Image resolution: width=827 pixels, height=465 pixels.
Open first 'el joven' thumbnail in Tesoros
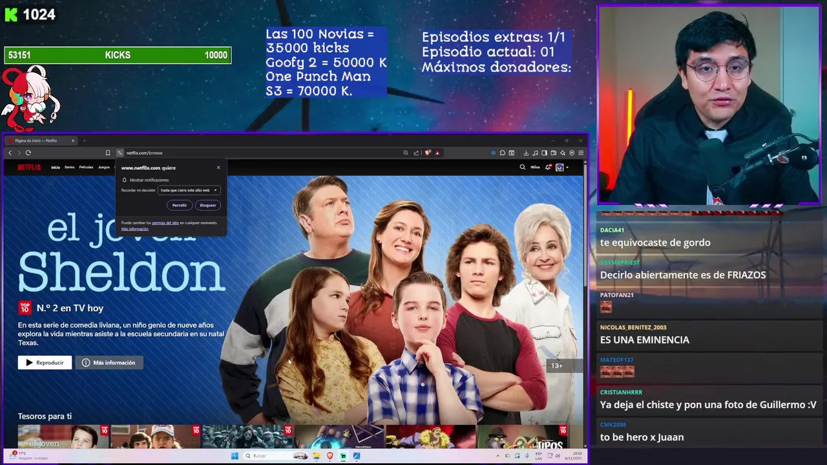click(63, 437)
